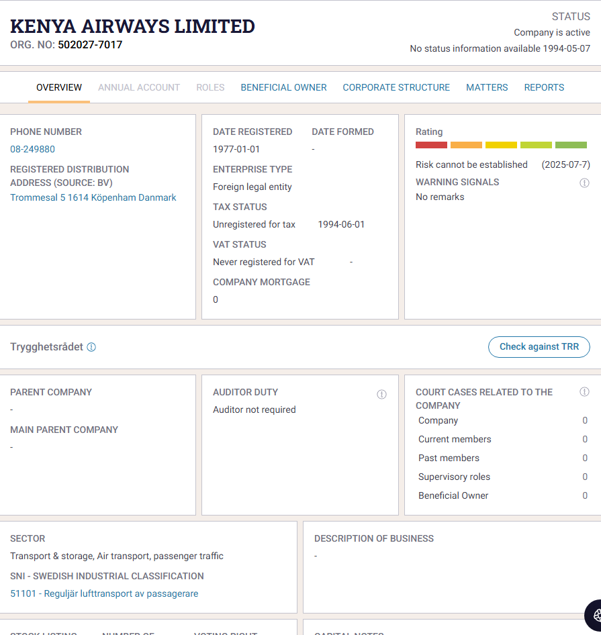Select the Overview tab

[59, 87]
